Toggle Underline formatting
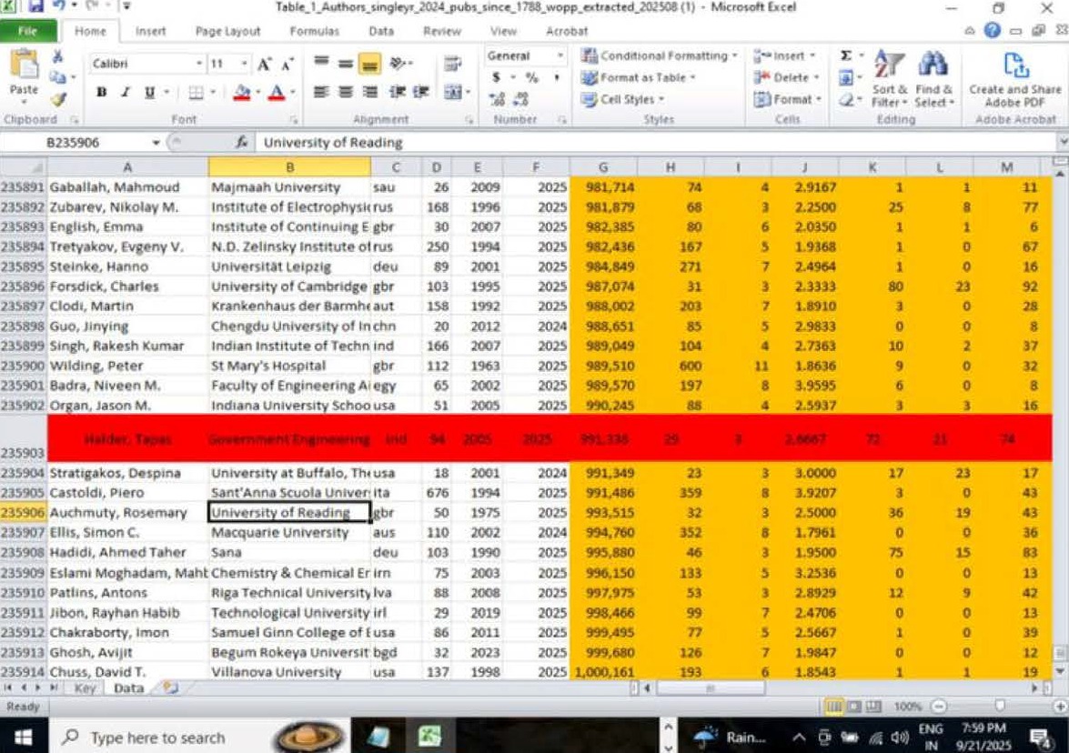Viewport: 1069px width, 753px height. [148, 93]
